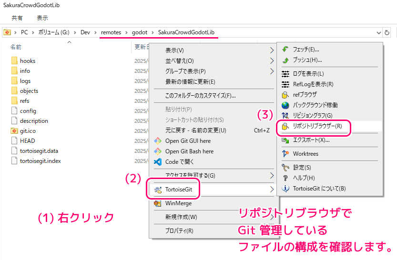This screenshot has height=260, width=397.
Task: Click the Revision Graph icon
Action: click(x=285, y=116)
